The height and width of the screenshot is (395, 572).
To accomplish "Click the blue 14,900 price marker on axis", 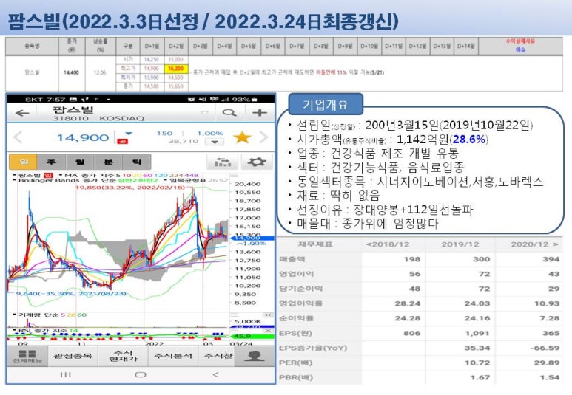I will 252,238.
